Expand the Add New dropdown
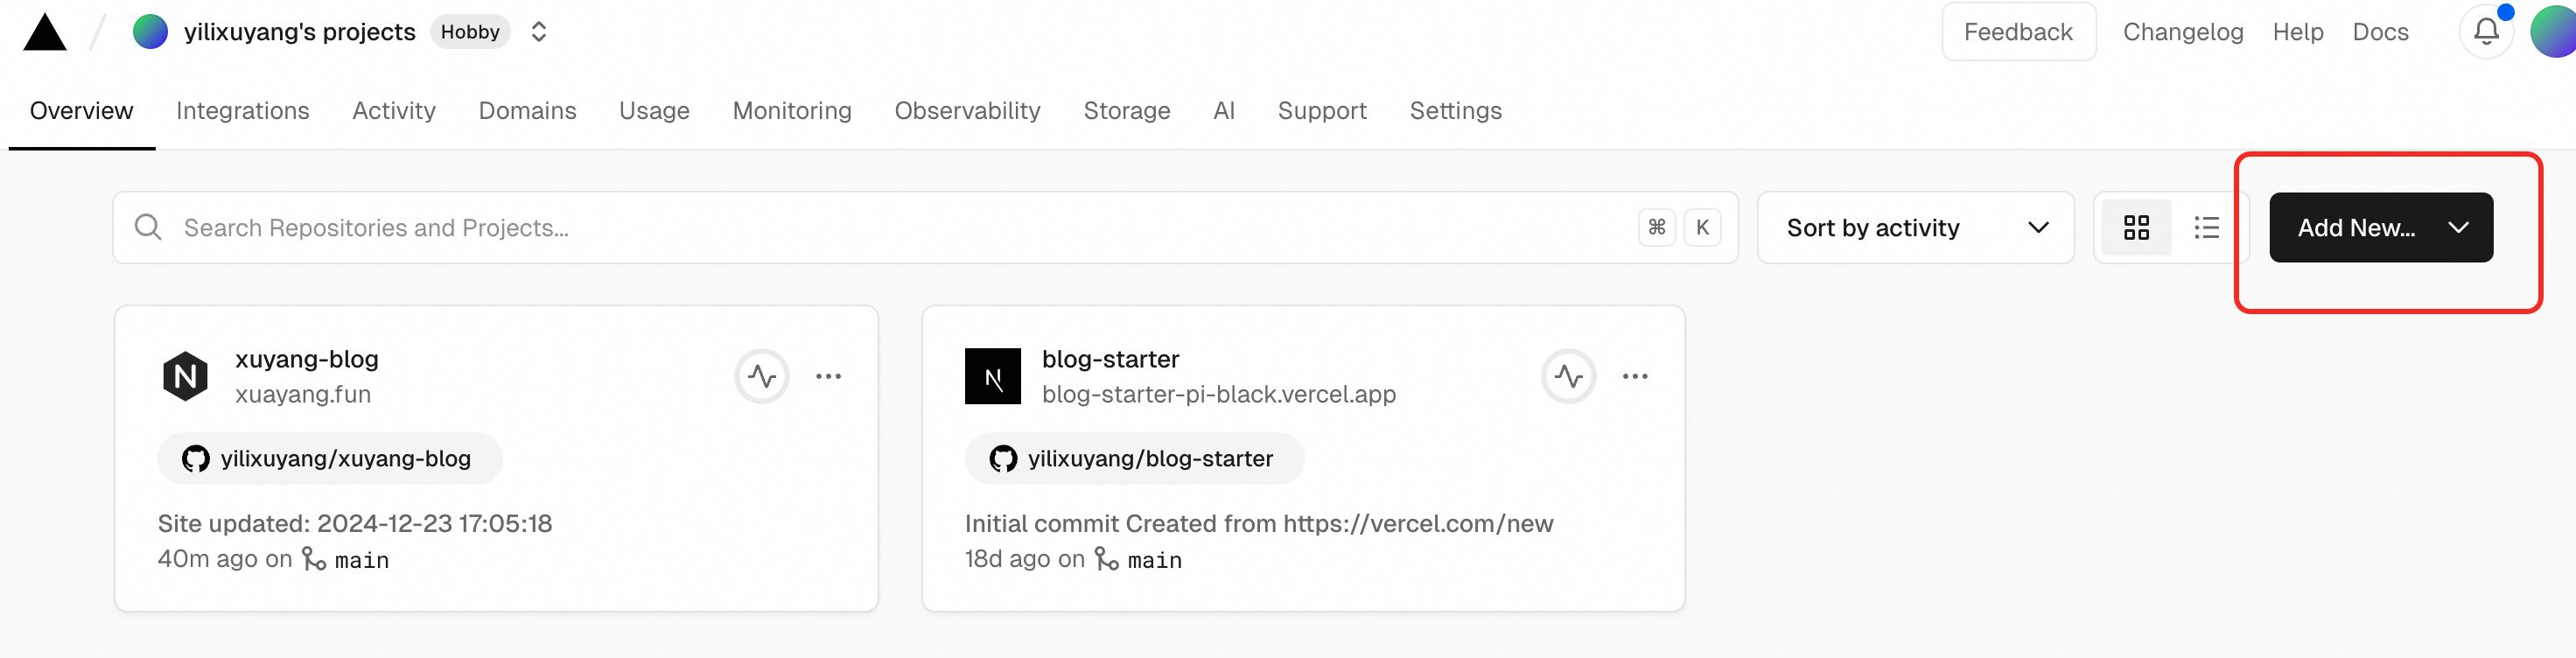The height and width of the screenshot is (658, 2576). (2380, 228)
